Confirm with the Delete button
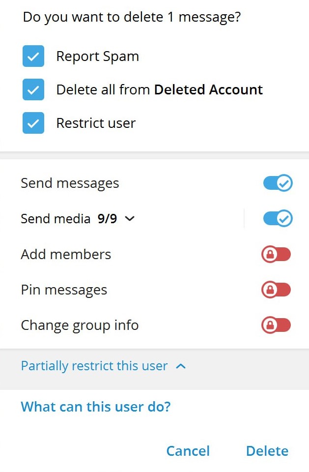This screenshot has height=472, width=309. click(267, 451)
